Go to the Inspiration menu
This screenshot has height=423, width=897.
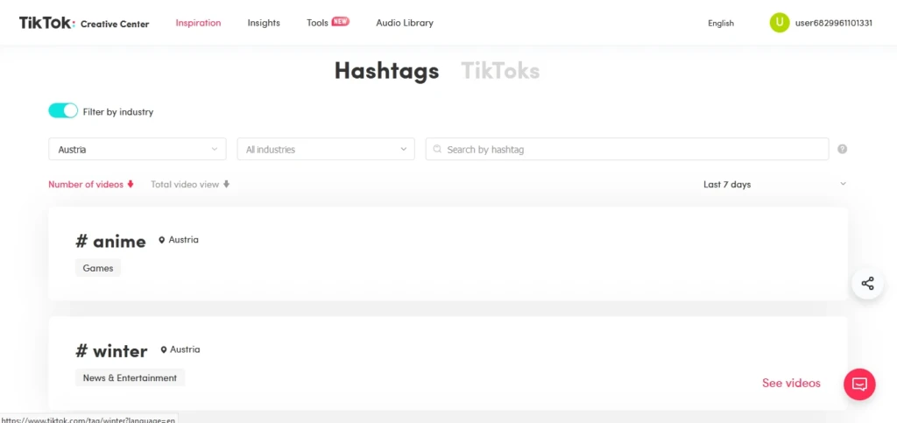coord(198,23)
